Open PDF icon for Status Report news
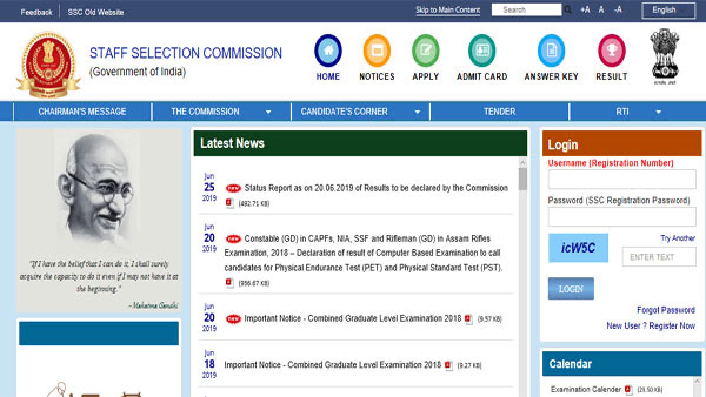706x397 pixels. tap(230, 203)
